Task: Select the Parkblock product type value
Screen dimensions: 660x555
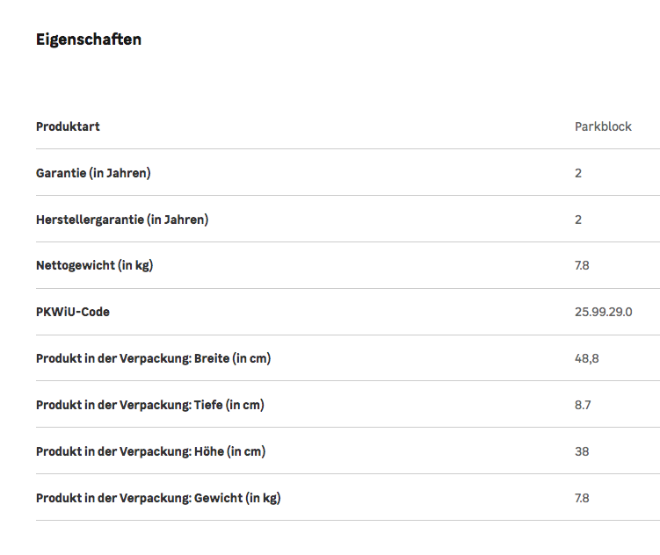Action: [603, 126]
